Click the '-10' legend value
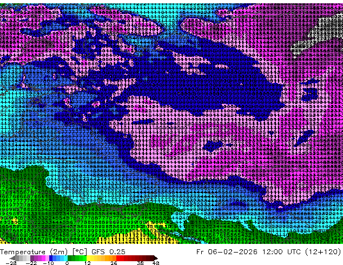343x265 pixels. pos(49,263)
